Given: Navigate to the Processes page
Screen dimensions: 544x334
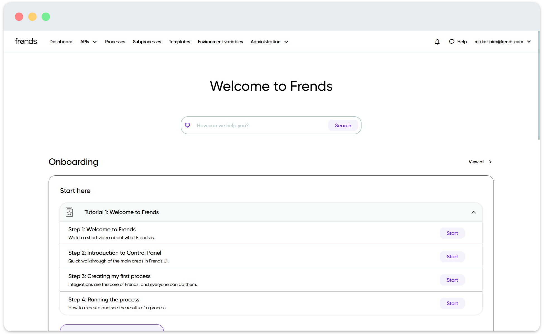Looking at the screenshot, I should (x=115, y=41).
